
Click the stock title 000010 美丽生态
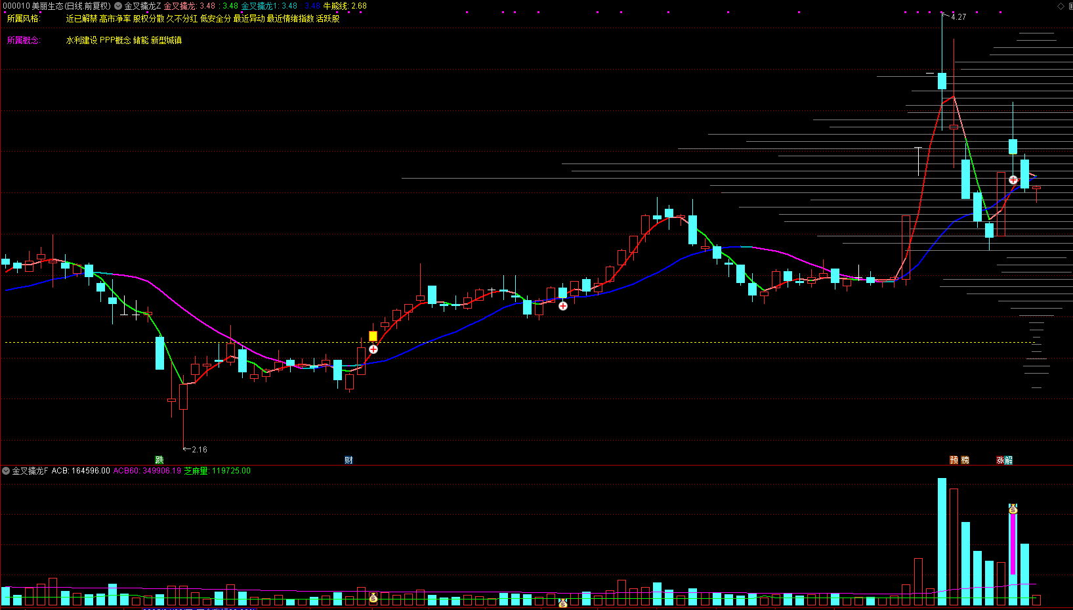(x=33, y=6)
